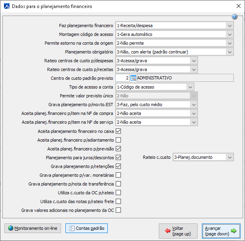Click the disabled Permite valor previsto único dropdown
Image resolution: width=245 pixels, height=241 pixels.
(x=156, y=96)
